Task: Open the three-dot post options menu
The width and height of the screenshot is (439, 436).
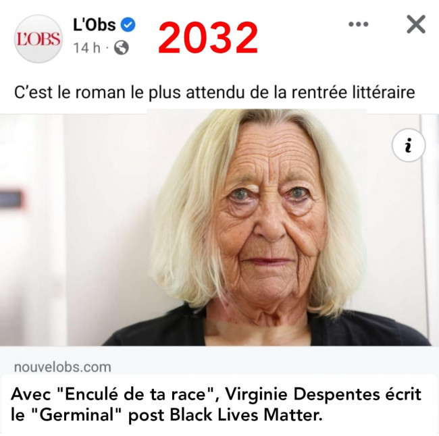Action: [359, 24]
